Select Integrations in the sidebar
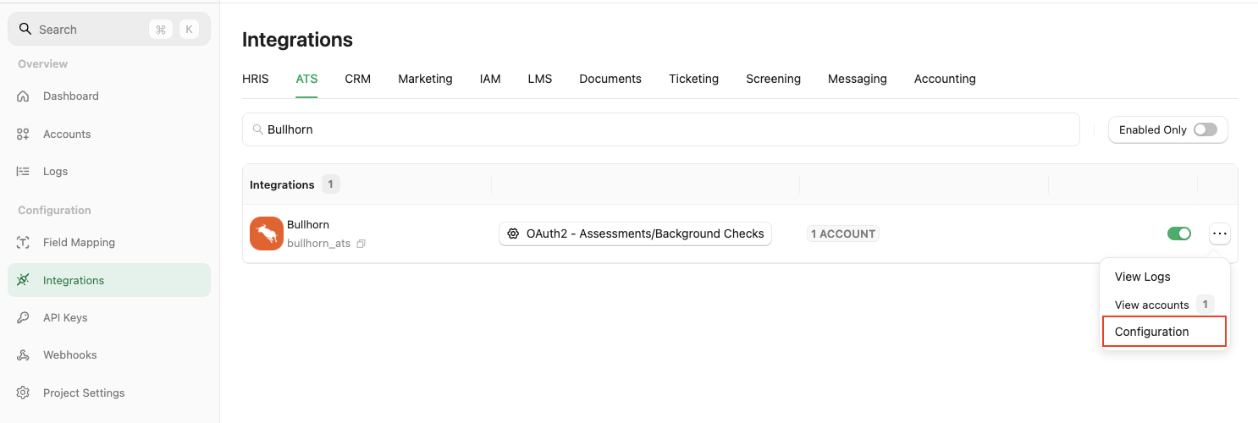Image resolution: width=1258 pixels, height=423 pixels. click(109, 280)
